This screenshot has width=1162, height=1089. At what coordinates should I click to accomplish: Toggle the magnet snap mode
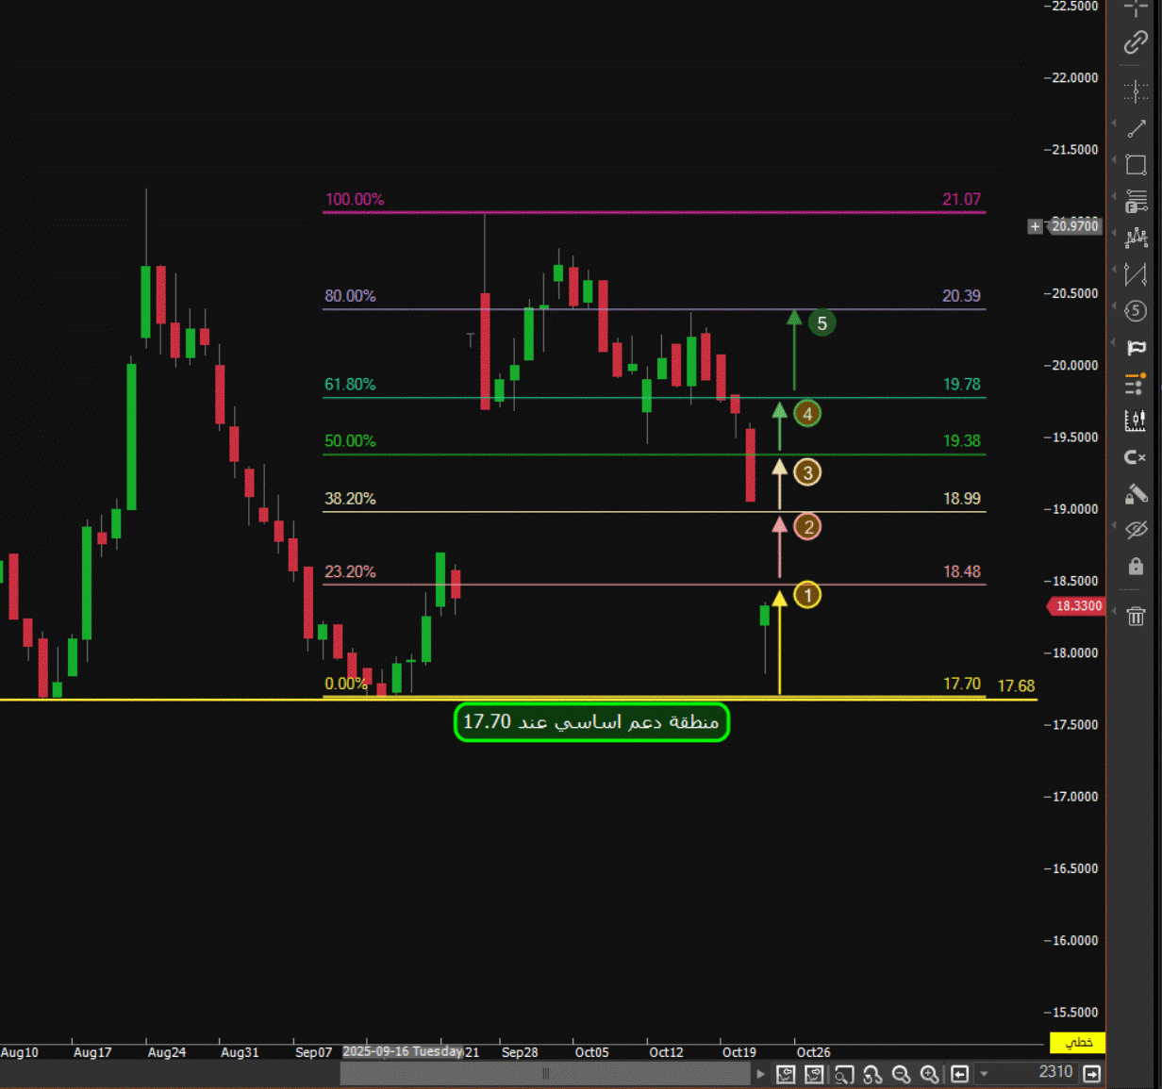1136,457
